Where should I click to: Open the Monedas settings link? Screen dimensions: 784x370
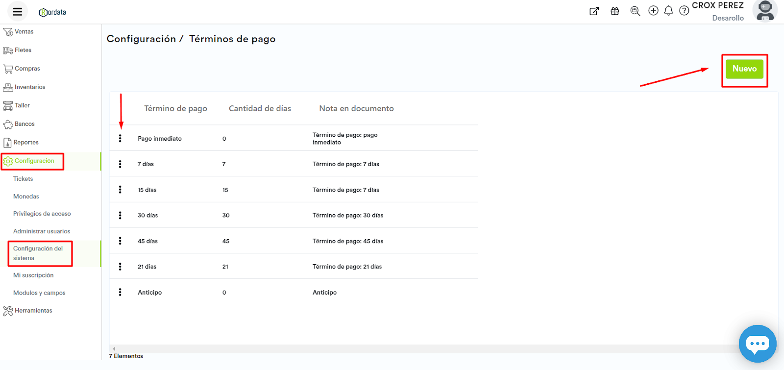(26, 197)
